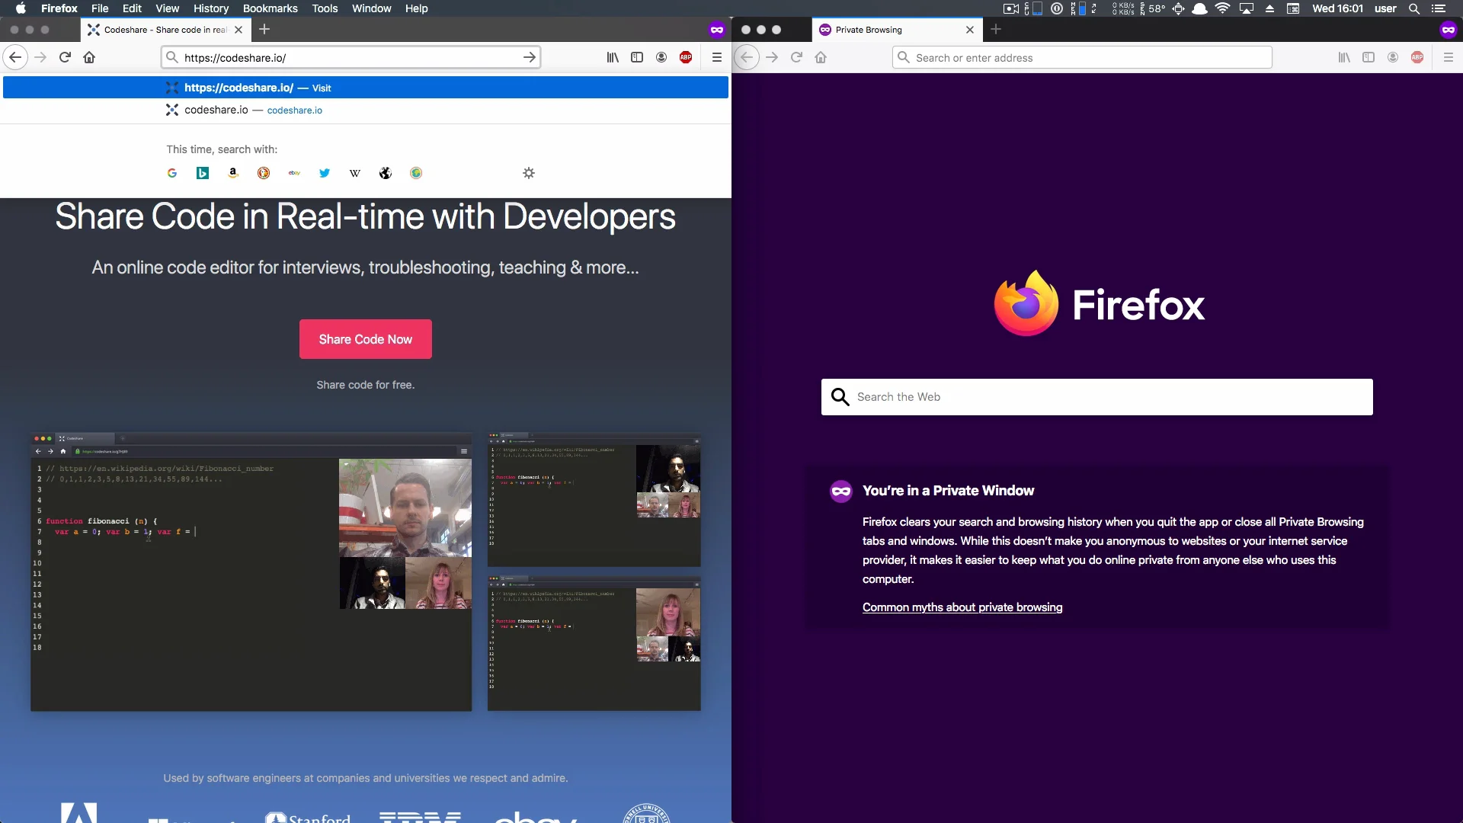Open the Bookmarks menu
Screen dimensions: 1463x823
pyautogui.click(x=270, y=8)
